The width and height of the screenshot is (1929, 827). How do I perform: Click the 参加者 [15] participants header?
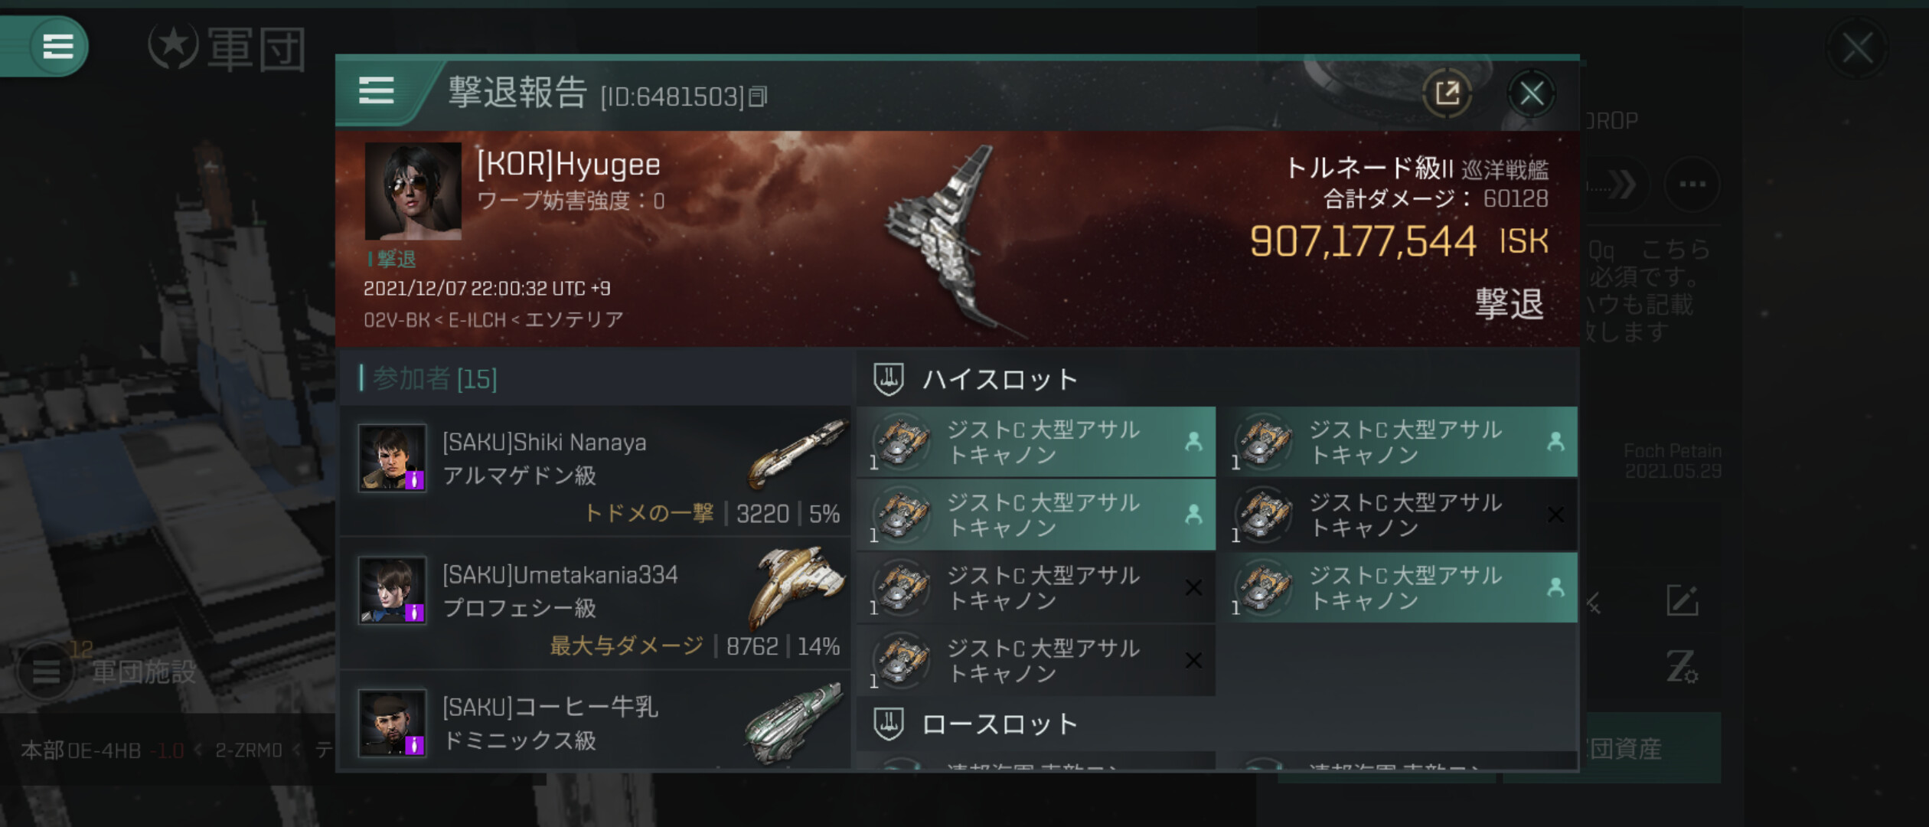point(435,378)
